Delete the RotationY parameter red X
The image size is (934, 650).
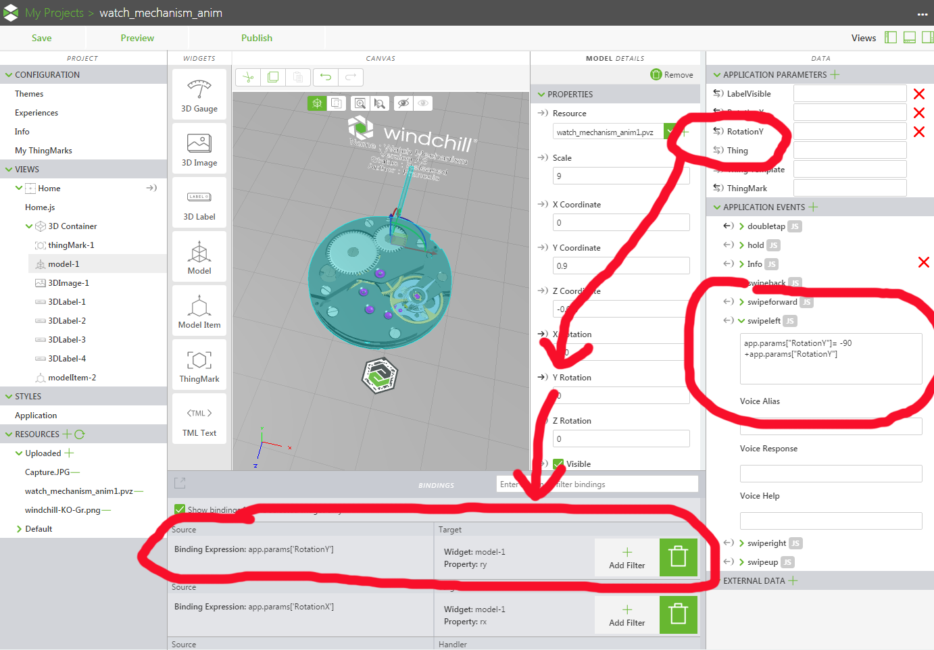click(x=919, y=132)
